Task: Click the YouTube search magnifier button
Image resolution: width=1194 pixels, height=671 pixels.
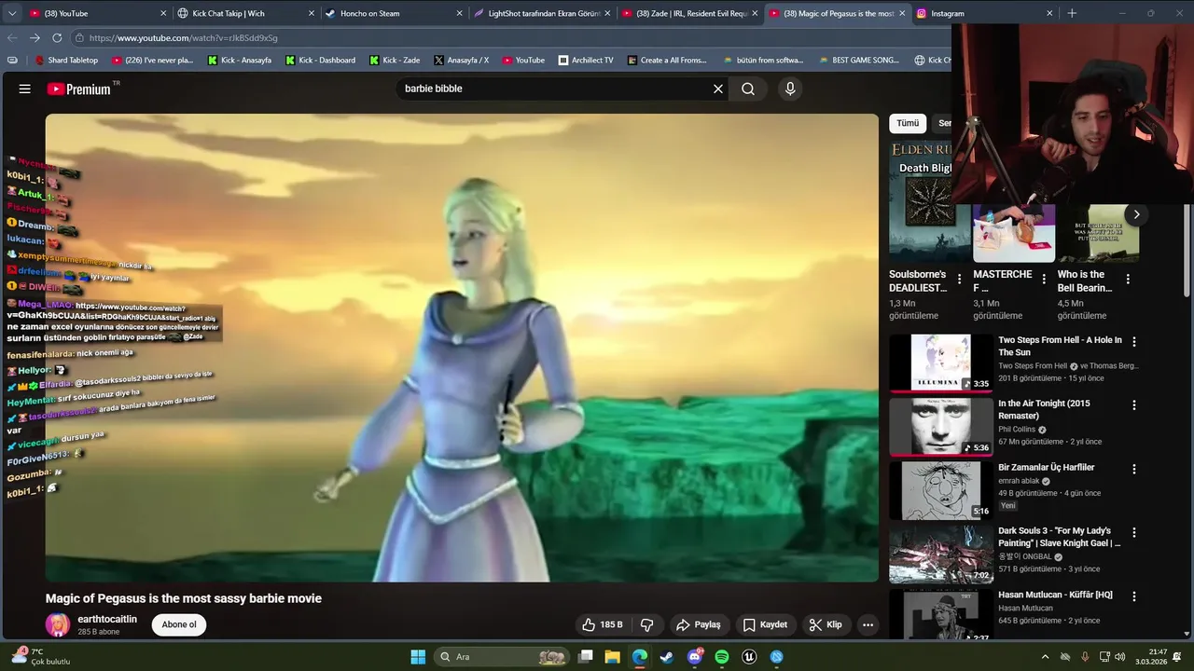Action: (x=748, y=89)
